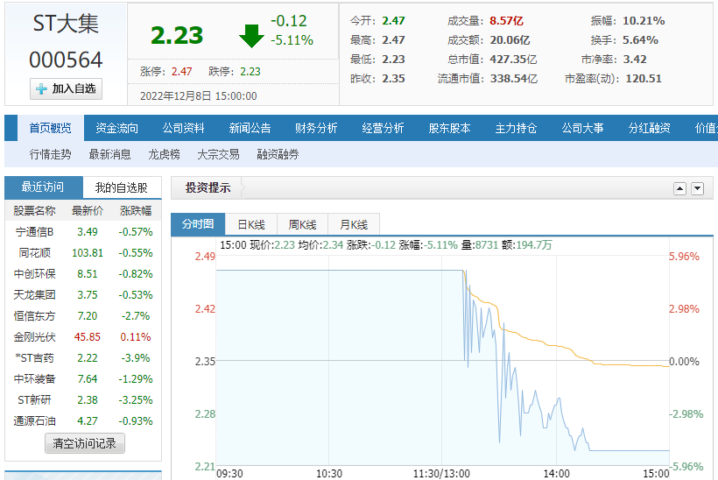Show the 日K线 chart

coord(252,224)
